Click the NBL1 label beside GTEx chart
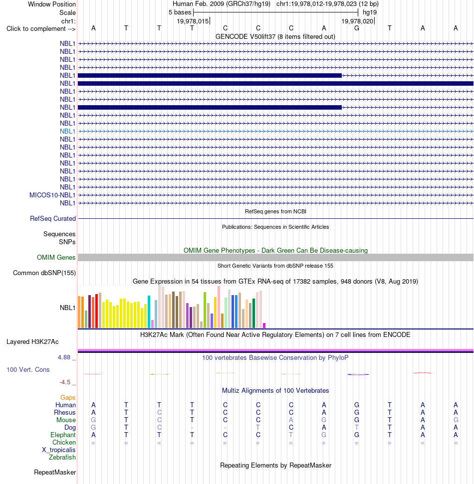 coord(68,308)
